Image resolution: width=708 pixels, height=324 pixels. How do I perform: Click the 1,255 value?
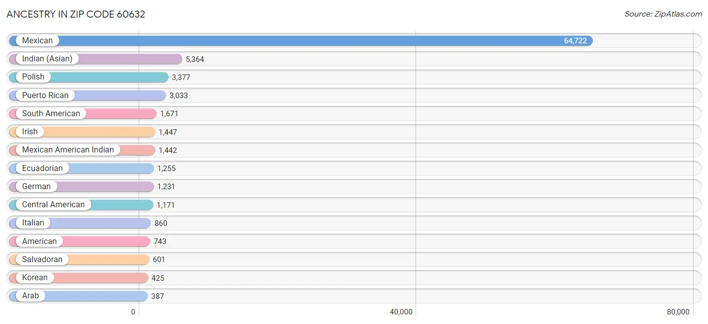(x=167, y=169)
